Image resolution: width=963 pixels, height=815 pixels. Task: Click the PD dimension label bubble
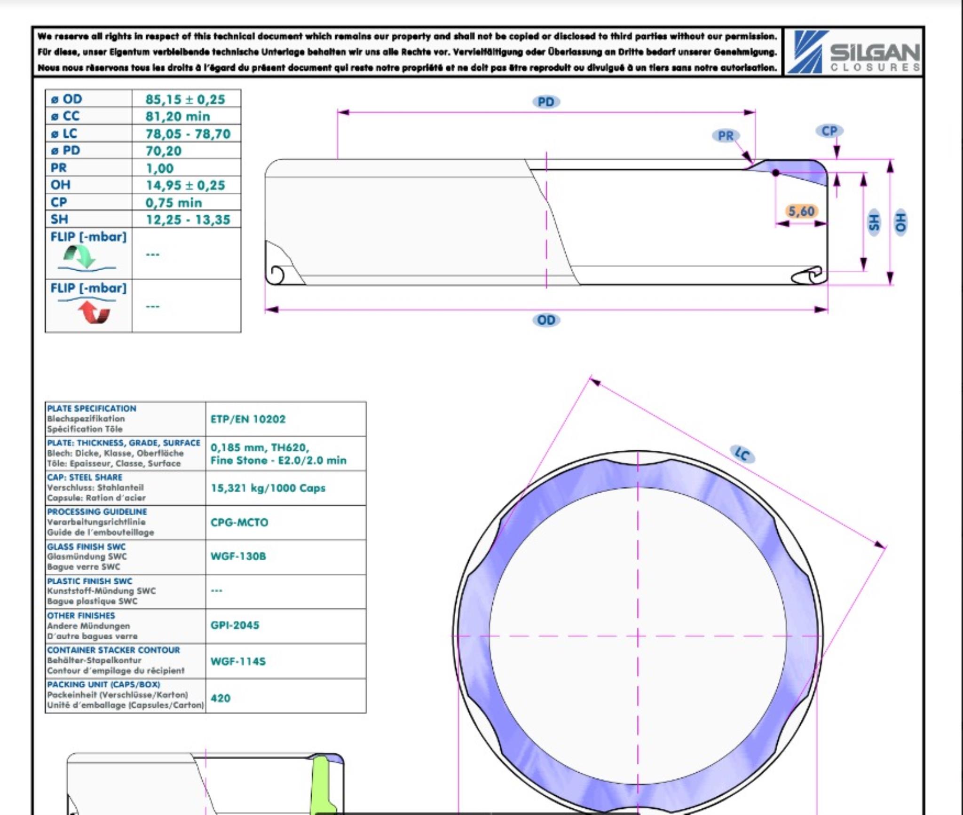click(x=545, y=102)
